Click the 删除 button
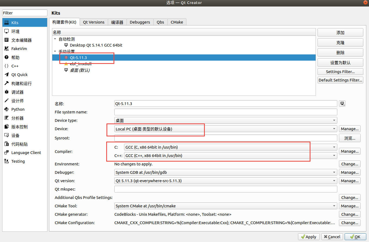Screen dimensions: 369x242 click(x=340, y=53)
